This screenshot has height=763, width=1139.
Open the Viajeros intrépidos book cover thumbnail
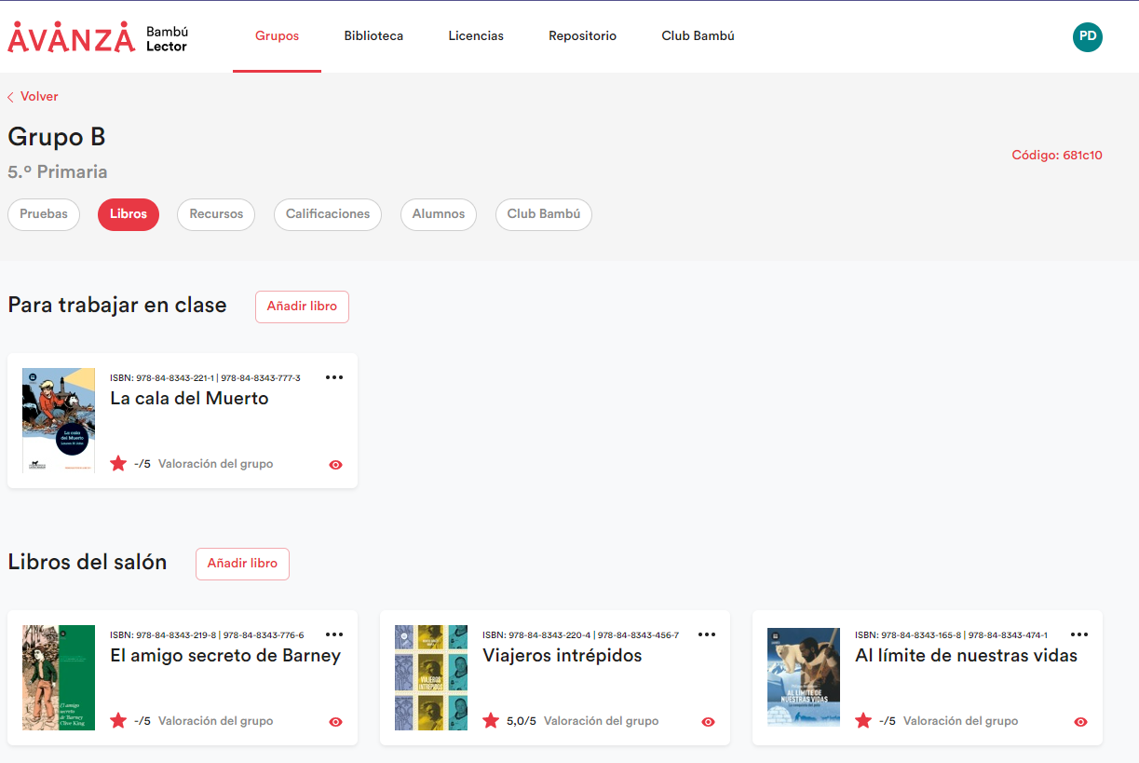click(431, 677)
